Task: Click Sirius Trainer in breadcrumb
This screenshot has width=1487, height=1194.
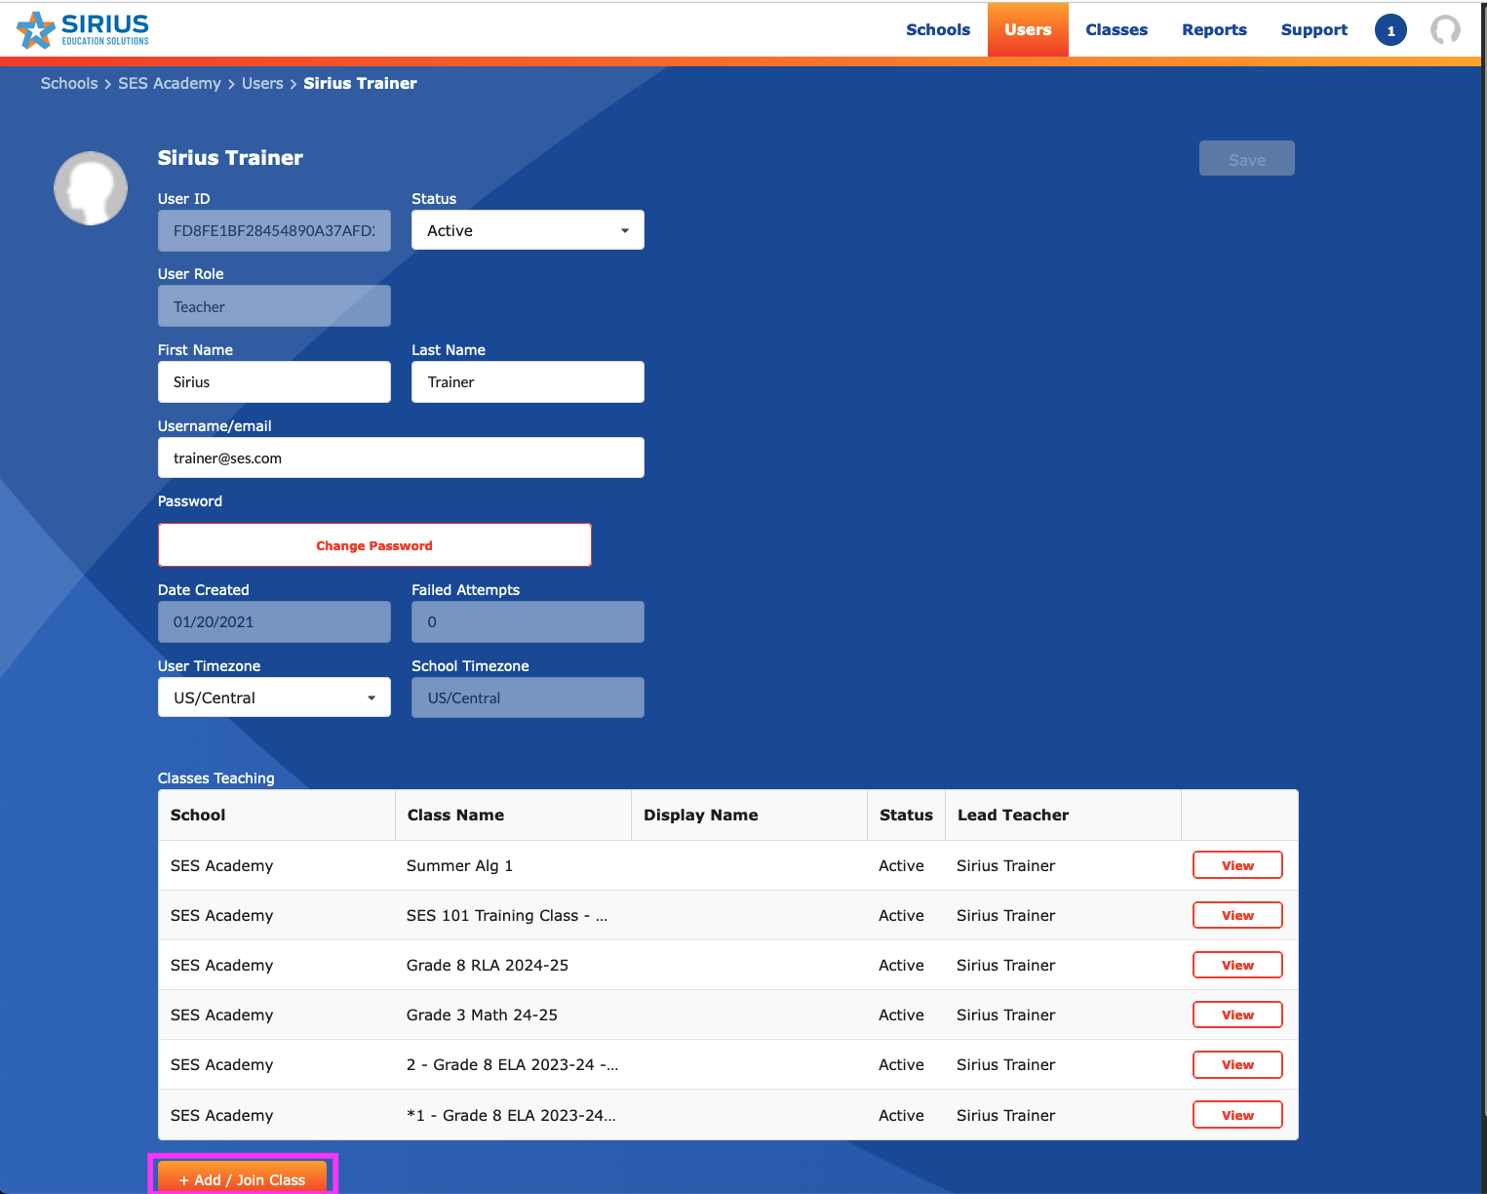Action: coord(360,84)
